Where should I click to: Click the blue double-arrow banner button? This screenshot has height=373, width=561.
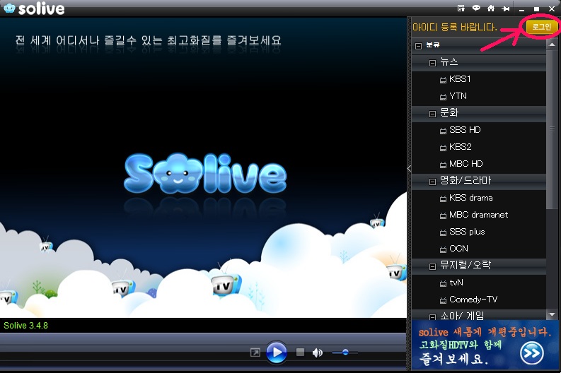532,353
